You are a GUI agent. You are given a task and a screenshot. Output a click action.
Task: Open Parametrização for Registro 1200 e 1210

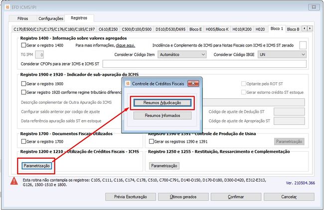click(x=36, y=166)
